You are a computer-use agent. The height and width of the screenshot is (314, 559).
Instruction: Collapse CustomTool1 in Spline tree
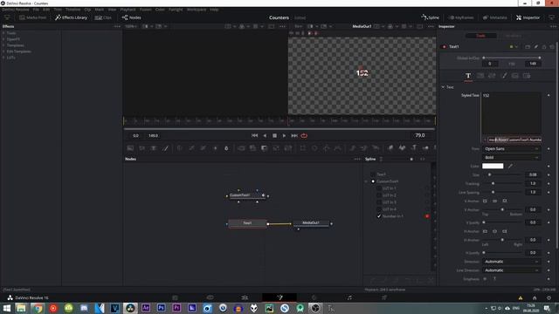tap(366, 181)
